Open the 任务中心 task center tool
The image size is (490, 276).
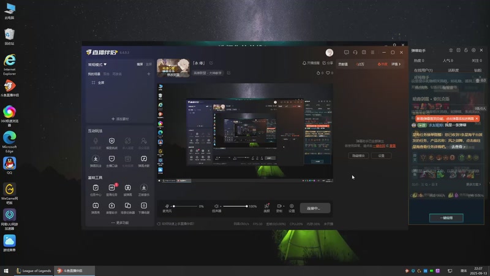point(96,190)
